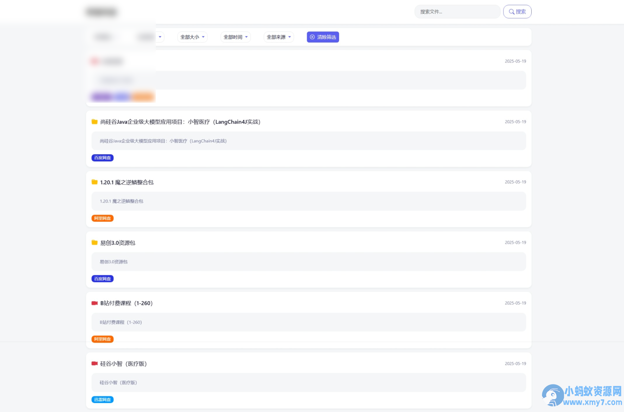624x412 pixels.
Task: Open the 全部时间 dropdown
Action: [235, 37]
